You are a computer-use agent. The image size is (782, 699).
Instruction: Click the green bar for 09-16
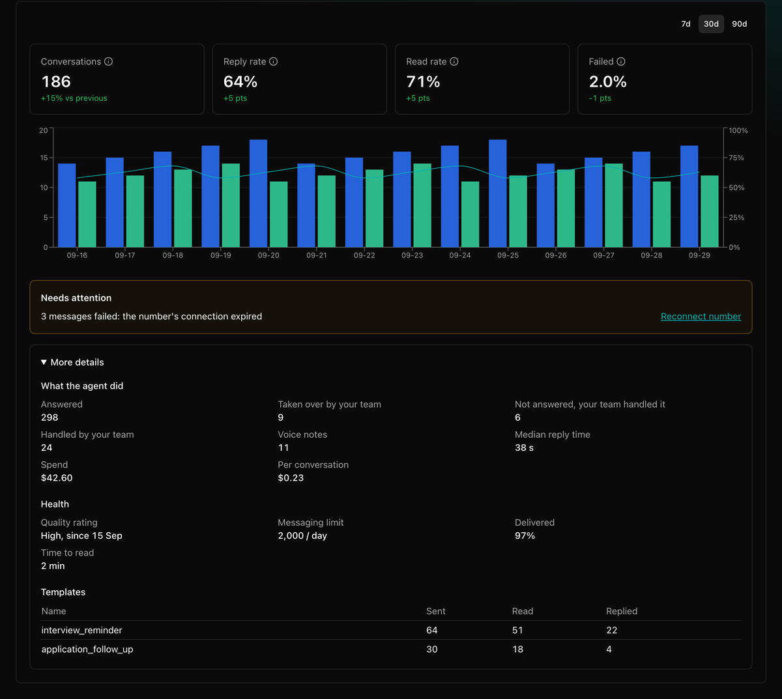[x=87, y=214]
